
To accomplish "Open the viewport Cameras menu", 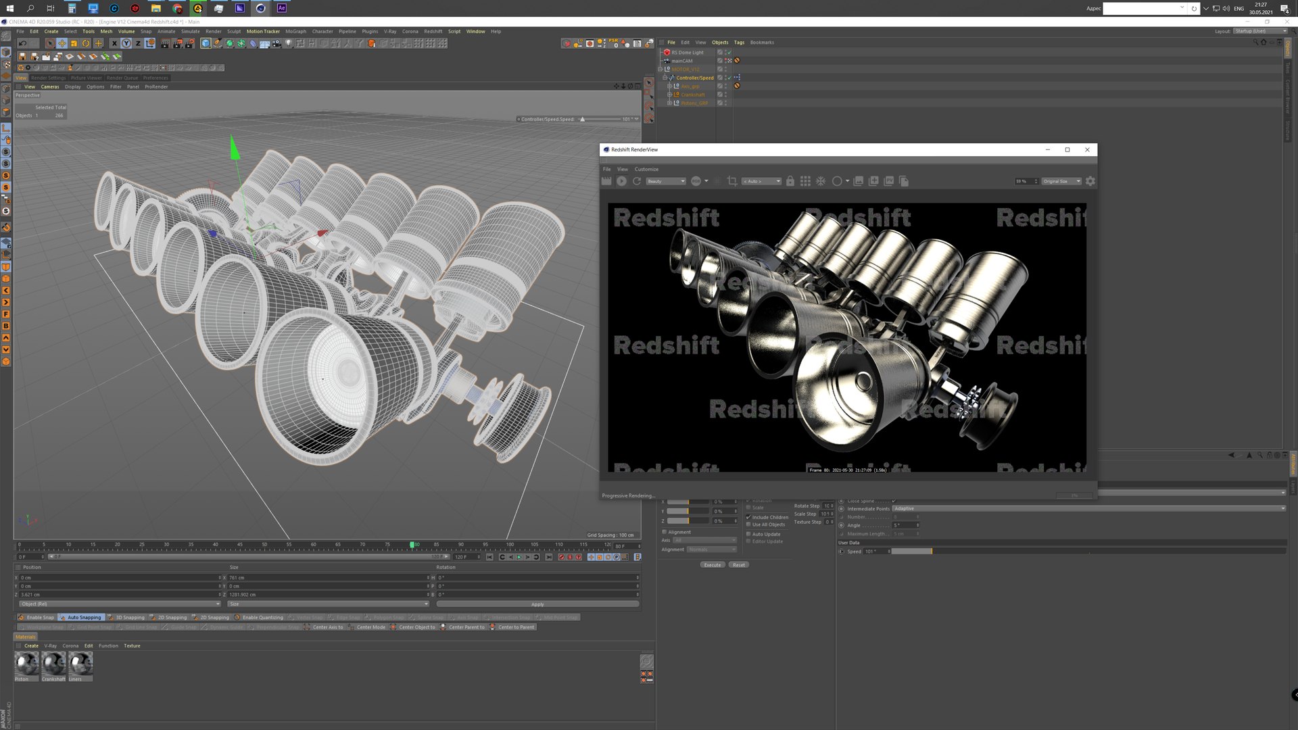I will coord(50,87).
